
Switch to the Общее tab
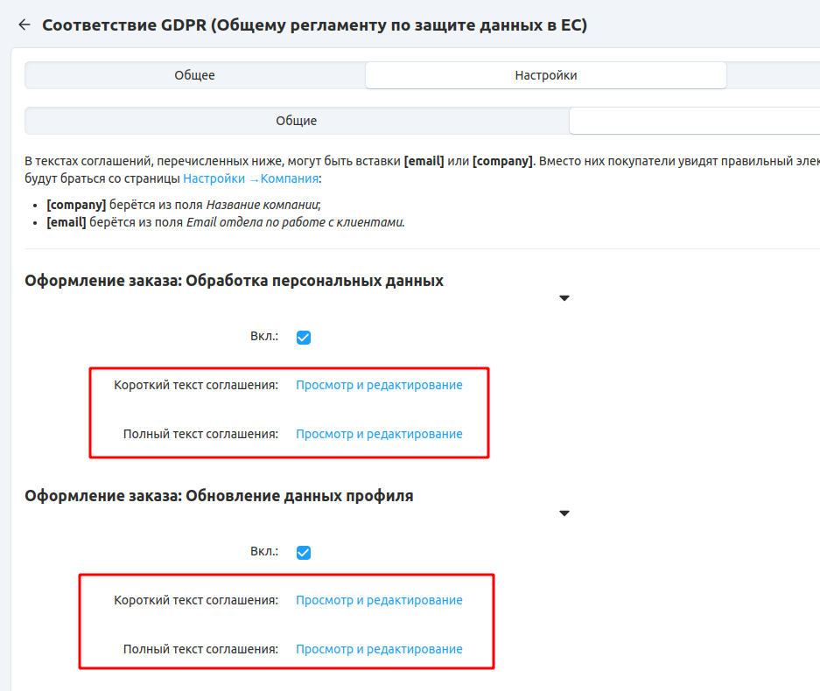tap(194, 75)
